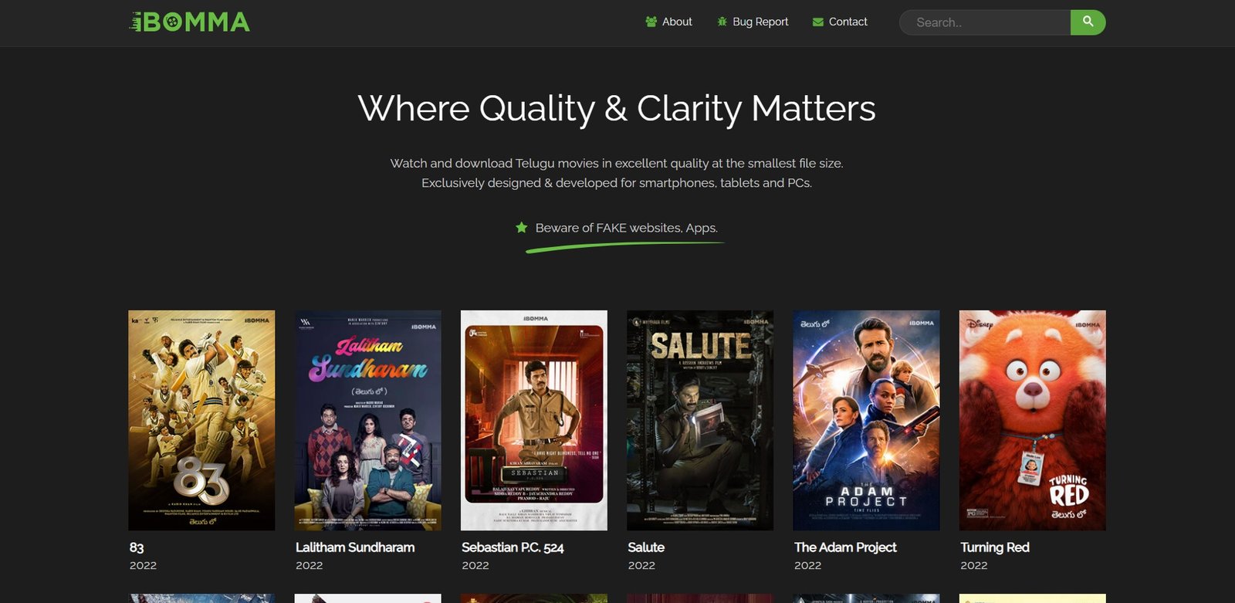Screen dimensions: 1235x603
Task: Click the iBOMMA logo
Action: point(190,22)
